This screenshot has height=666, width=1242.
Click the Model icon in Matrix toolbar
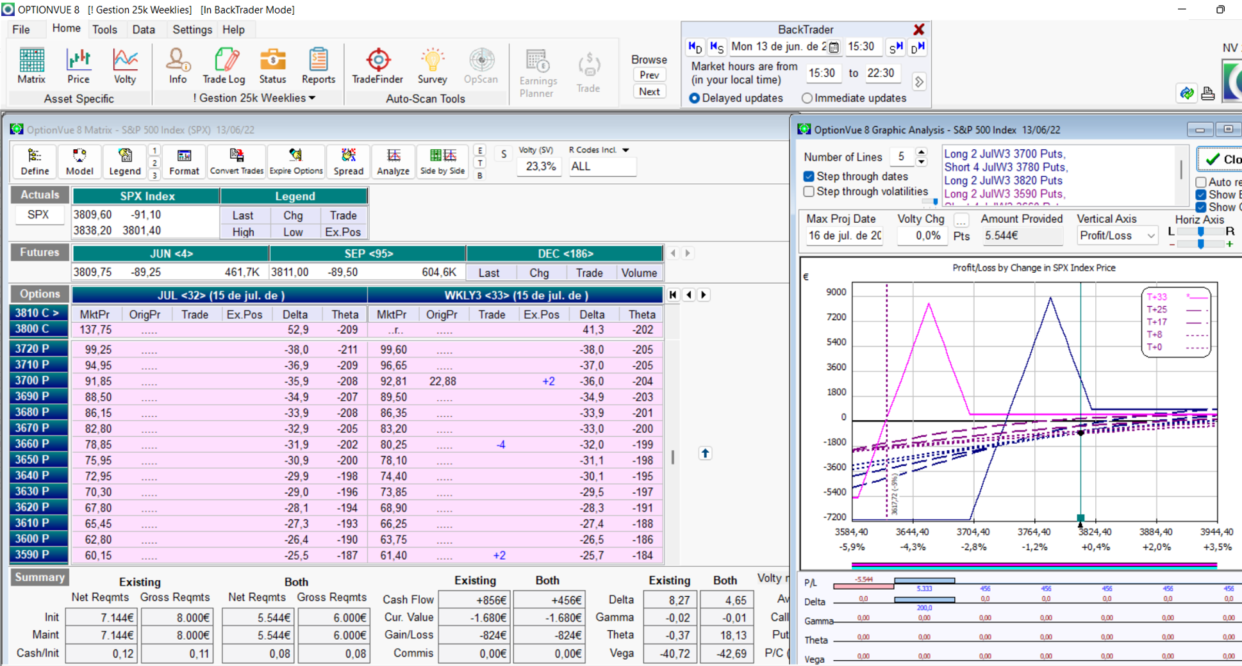pyautogui.click(x=79, y=161)
